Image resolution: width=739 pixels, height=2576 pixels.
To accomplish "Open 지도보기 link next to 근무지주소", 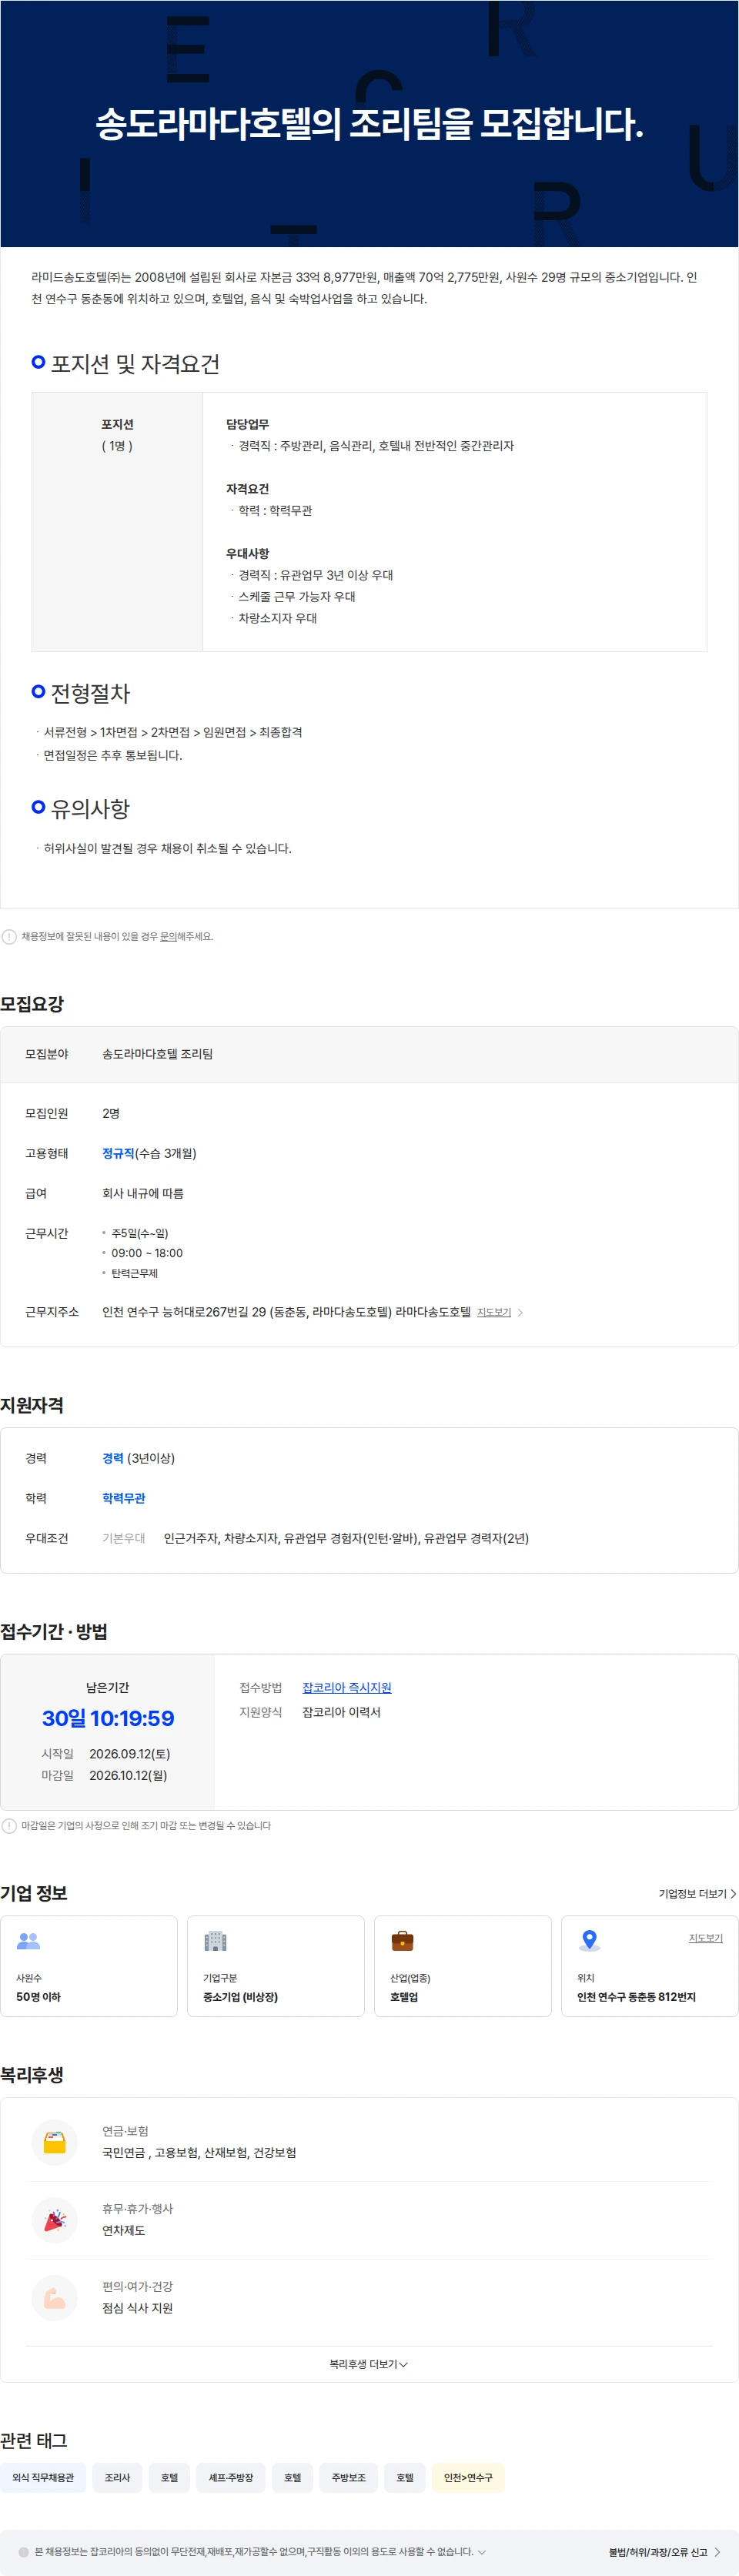I will click(494, 1312).
